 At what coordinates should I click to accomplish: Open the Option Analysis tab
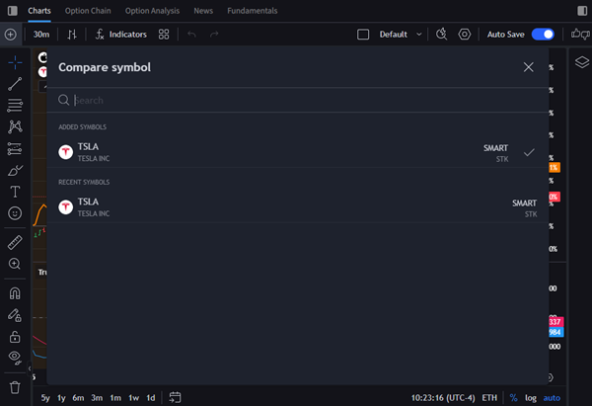(x=152, y=11)
